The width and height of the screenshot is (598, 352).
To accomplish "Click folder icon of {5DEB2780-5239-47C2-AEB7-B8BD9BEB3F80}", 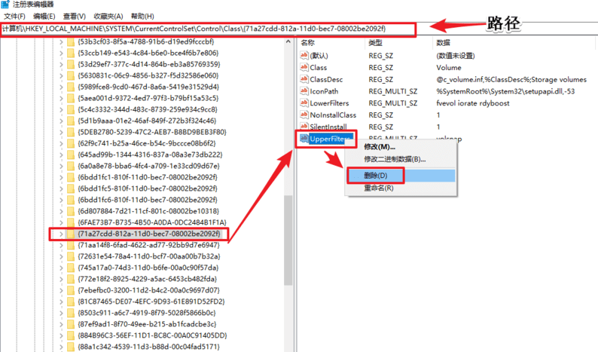I will pos(71,132).
